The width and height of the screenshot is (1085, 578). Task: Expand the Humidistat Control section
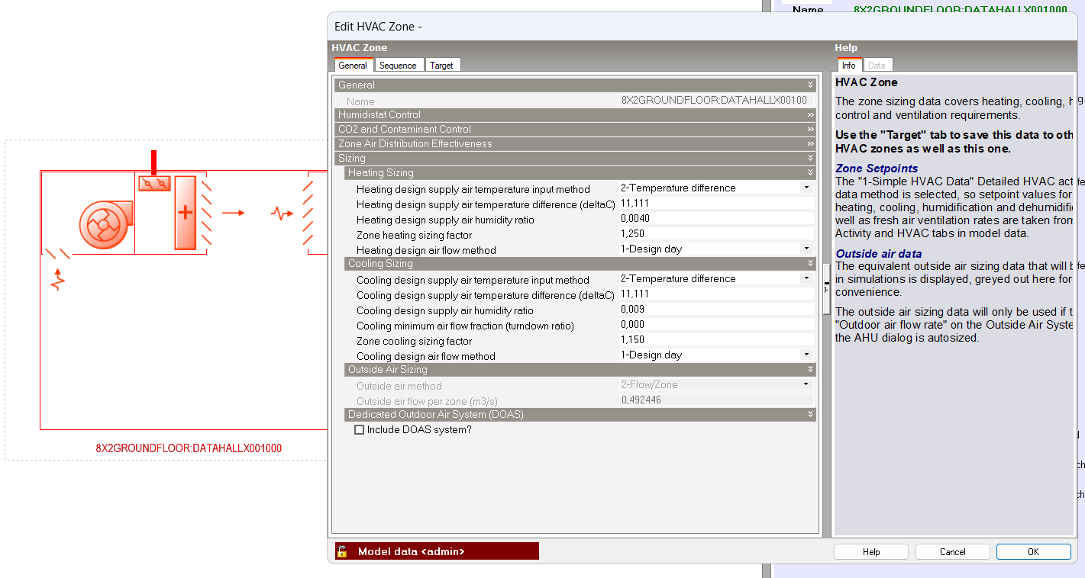(810, 115)
